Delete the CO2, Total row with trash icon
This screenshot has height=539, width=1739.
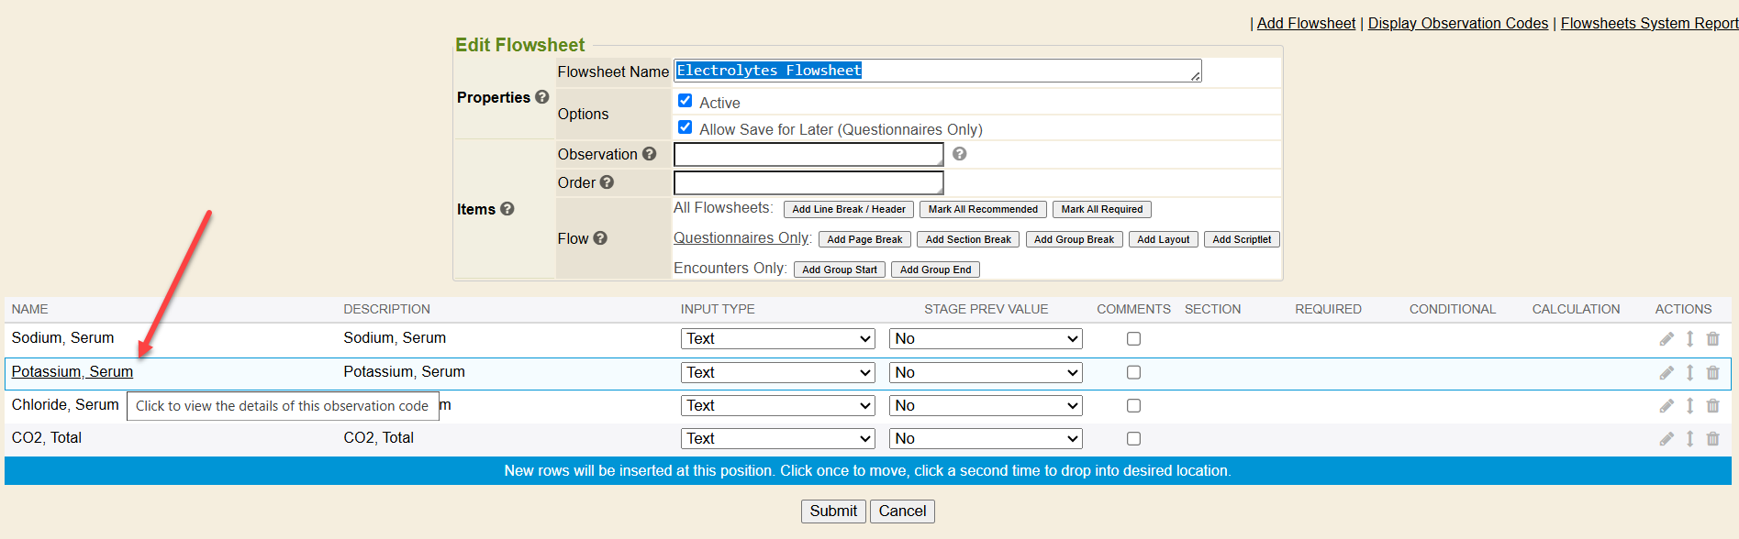(1712, 439)
